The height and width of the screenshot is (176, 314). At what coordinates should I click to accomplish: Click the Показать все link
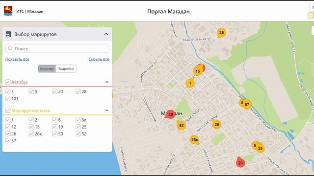17,59
